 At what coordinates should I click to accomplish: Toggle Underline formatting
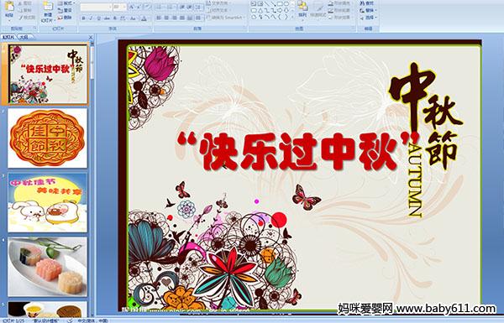[98, 18]
